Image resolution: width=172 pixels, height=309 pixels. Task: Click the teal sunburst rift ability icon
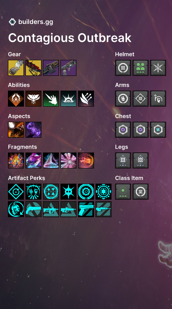click(x=68, y=99)
